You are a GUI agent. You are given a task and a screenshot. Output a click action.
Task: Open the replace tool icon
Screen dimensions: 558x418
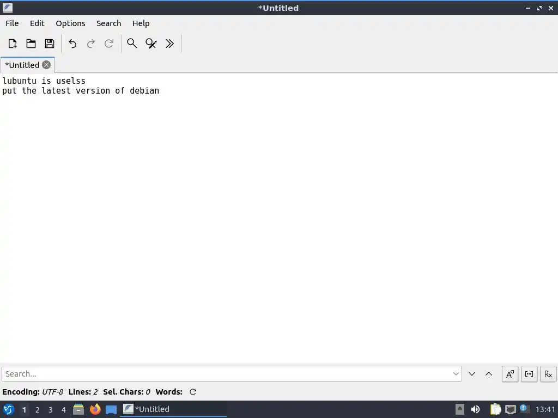(151, 44)
